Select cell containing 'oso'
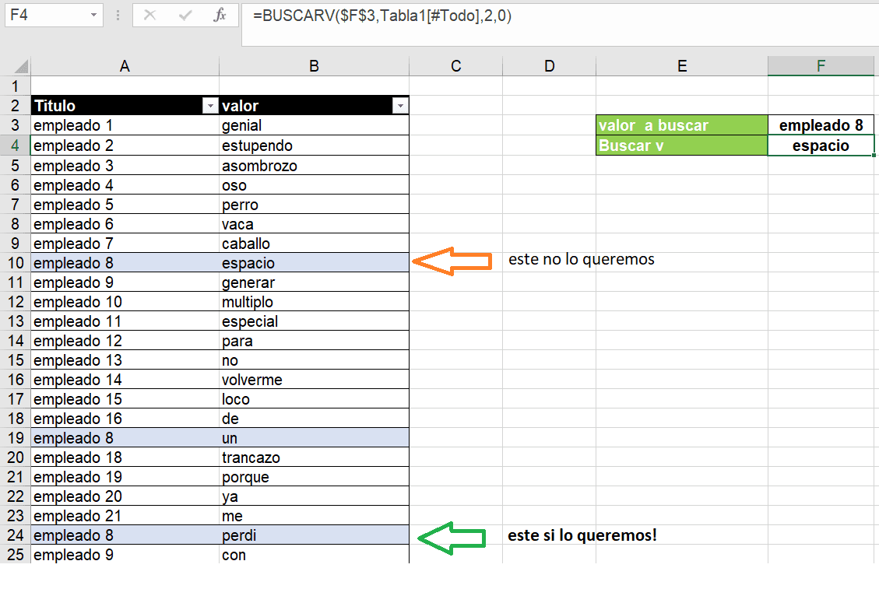 [x=314, y=185]
